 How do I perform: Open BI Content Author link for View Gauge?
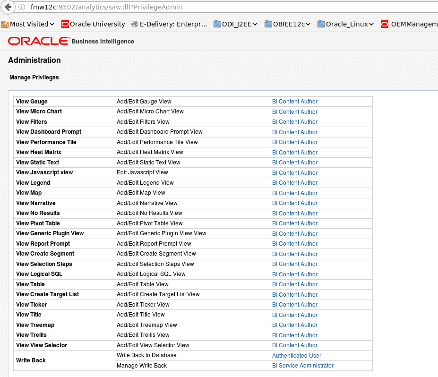click(295, 102)
